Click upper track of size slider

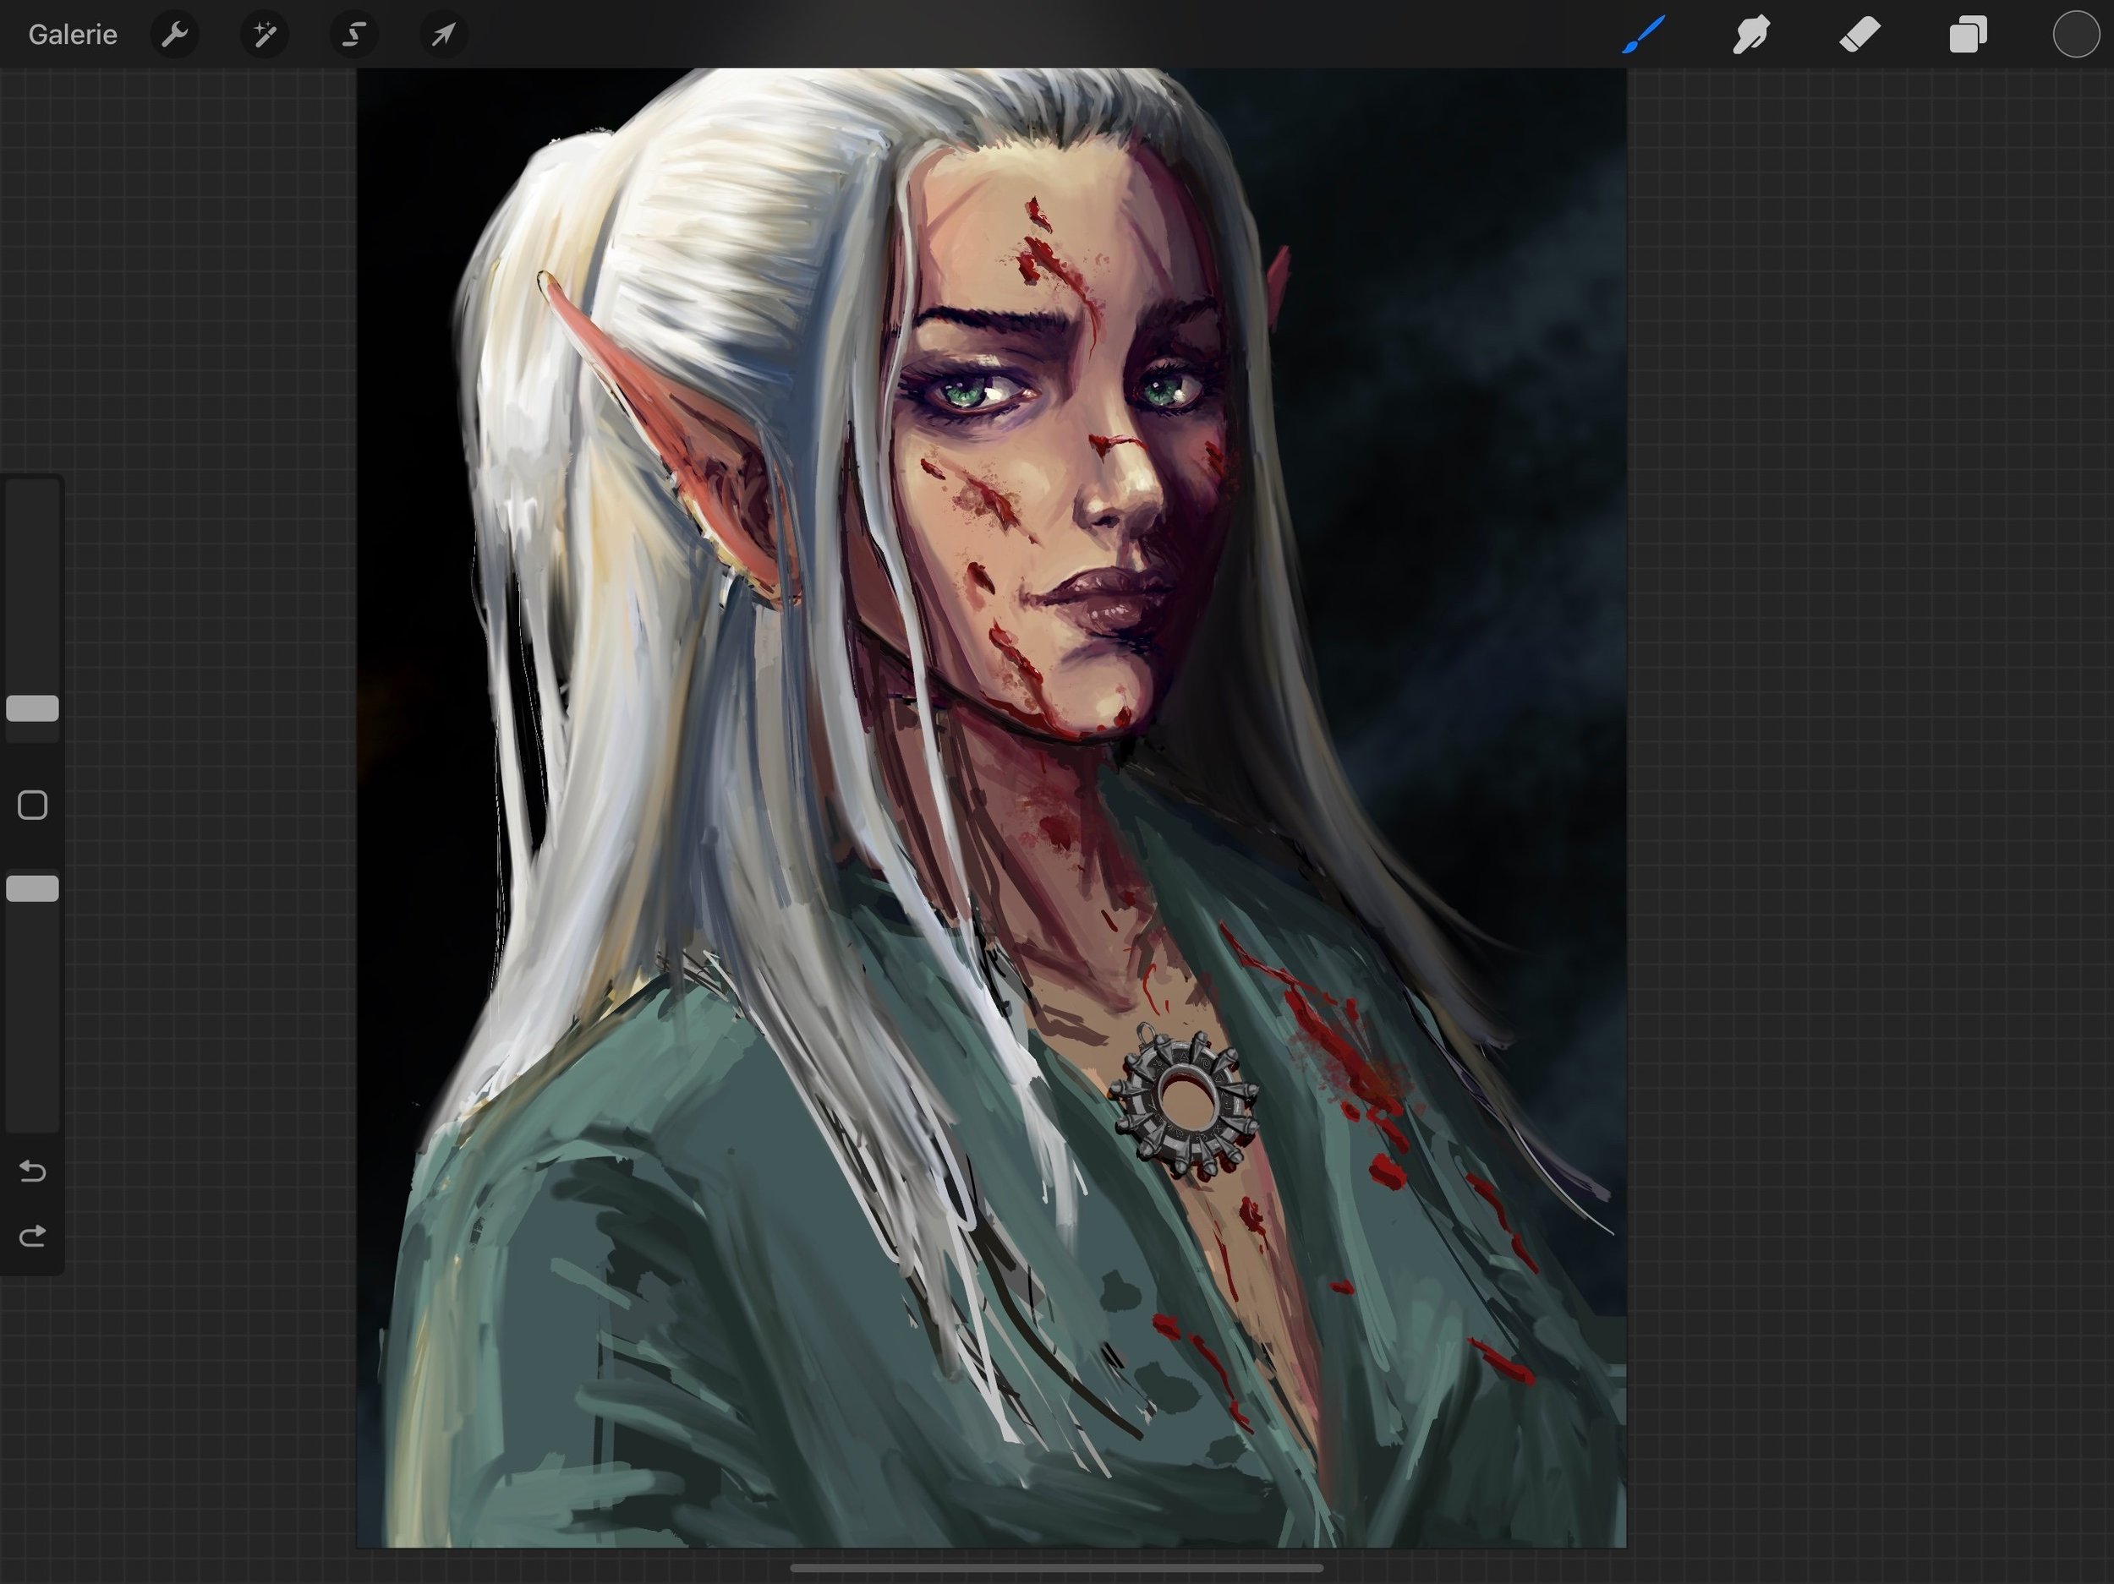pos(32,573)
